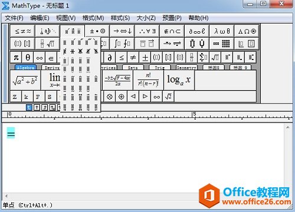Screen dimensions: 295x212
Task: Insert the √2 expression
Action: click(168, 97)
